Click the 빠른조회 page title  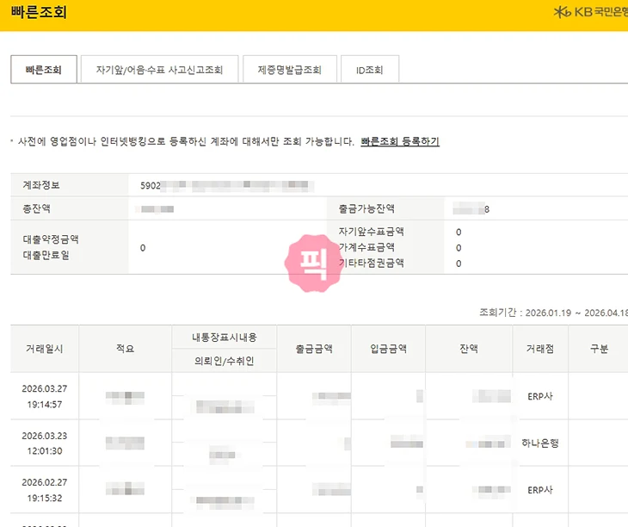pos(39,12)
